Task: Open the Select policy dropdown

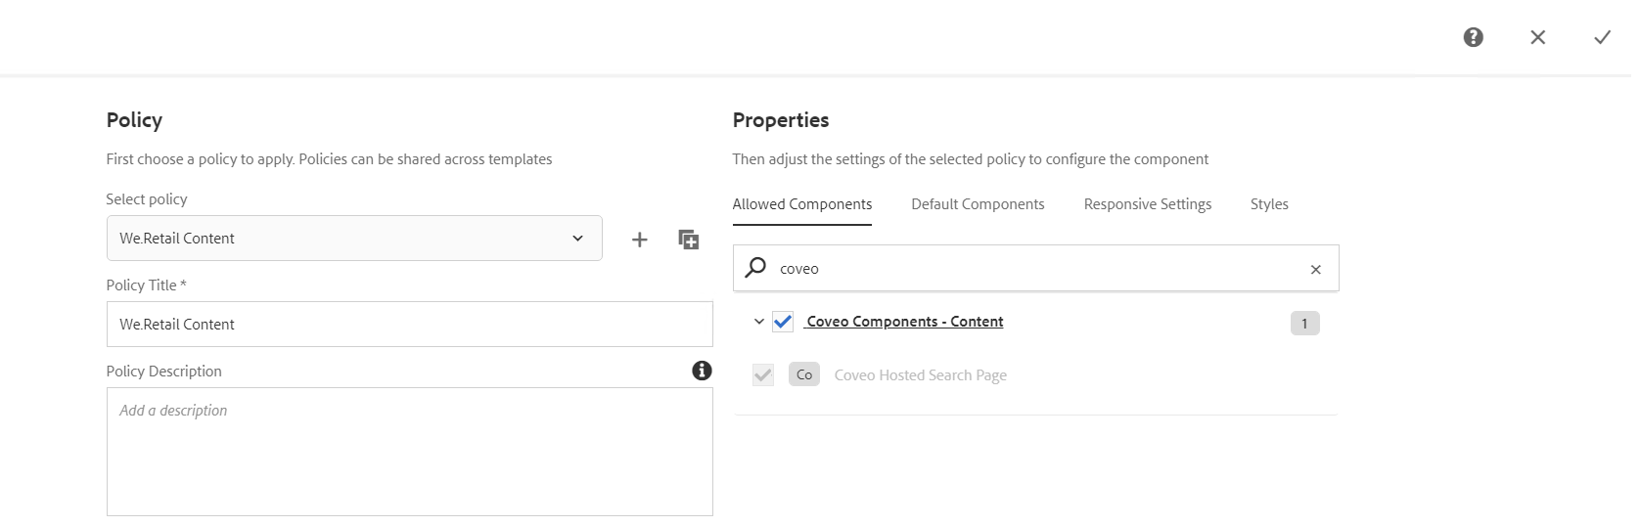Action: point(354,238)
